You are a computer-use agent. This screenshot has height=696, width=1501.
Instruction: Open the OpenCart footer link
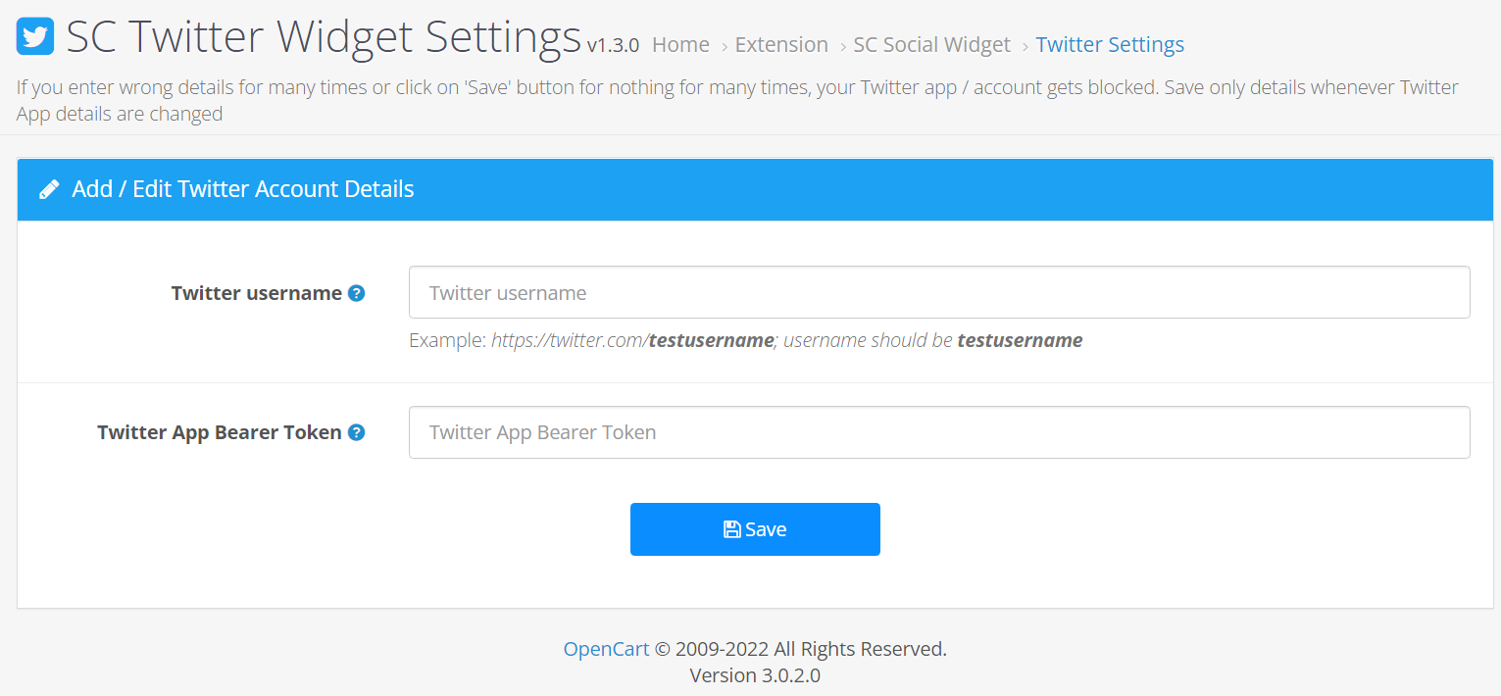click(606, 649)
